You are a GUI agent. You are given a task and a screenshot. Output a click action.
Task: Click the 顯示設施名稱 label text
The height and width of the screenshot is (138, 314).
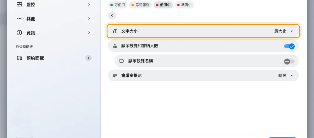141,61
